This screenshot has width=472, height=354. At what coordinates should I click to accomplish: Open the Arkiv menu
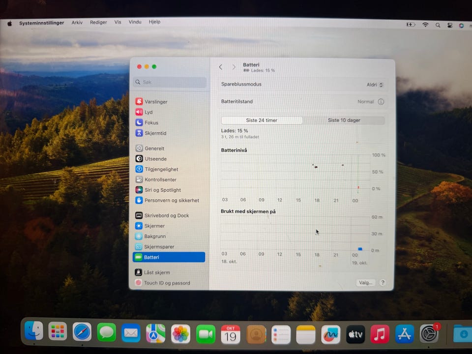coord(77,22)
